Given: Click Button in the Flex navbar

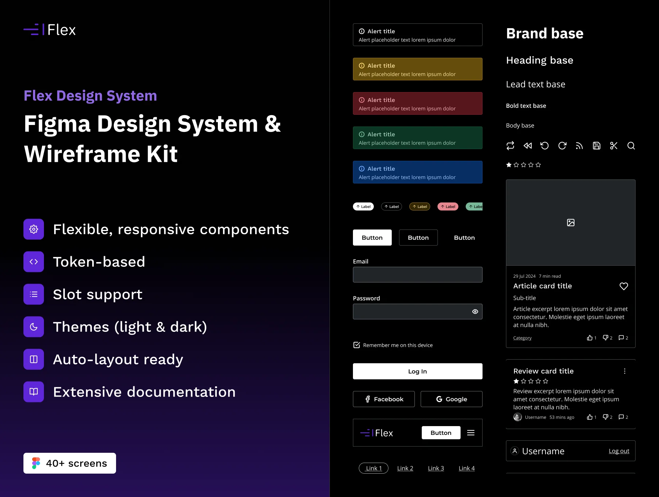Looking at the screenshot, I should point(441,433).
